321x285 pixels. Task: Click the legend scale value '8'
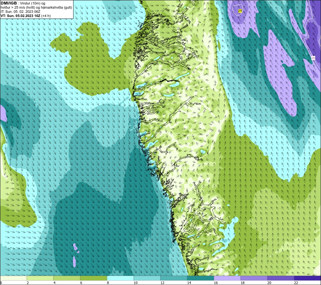point(108,283)
